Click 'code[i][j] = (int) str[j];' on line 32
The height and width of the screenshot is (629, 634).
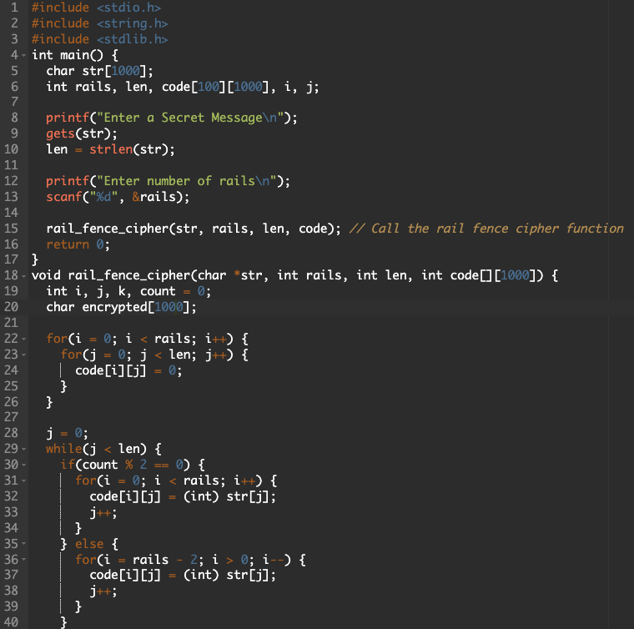(x=183, y=496)
